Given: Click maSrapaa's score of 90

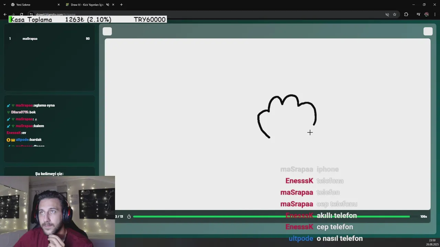Looking at the screenshot, I should [88, 39].
